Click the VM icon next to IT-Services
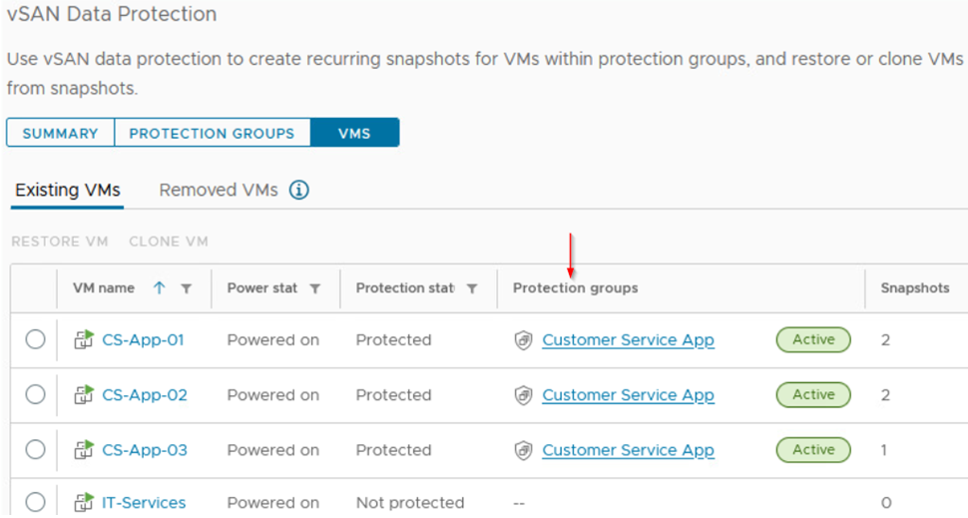The width and height of the screenshot is (968, 518). (x=84, y=502)
